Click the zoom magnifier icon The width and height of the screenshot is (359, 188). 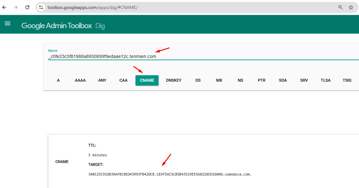click(x=341, y=7)
